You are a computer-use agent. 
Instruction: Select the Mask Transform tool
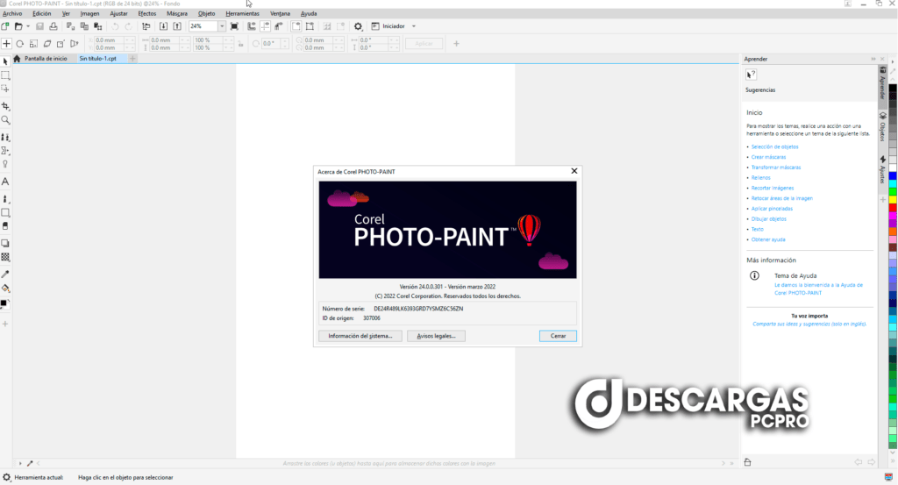tap(5, 89)
